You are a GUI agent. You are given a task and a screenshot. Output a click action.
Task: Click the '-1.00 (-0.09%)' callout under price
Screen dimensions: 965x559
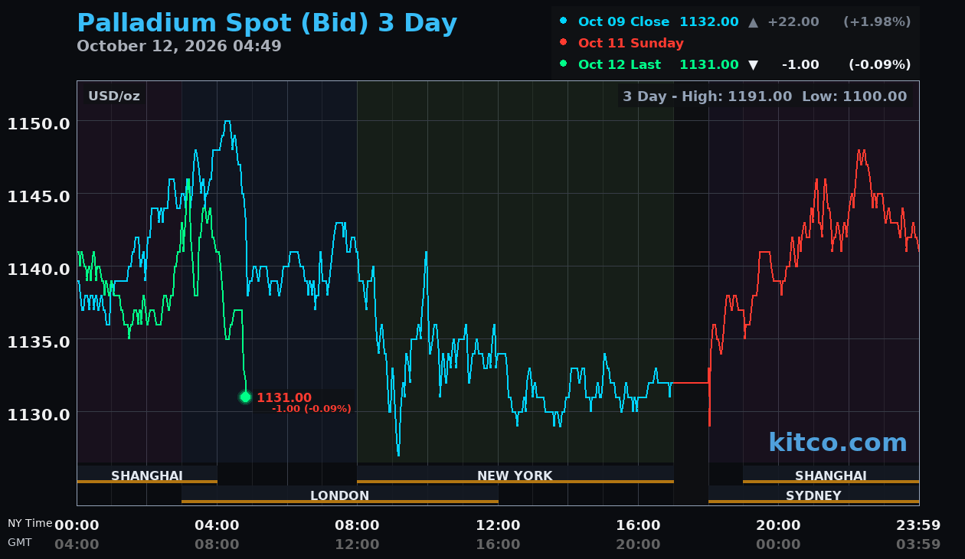pyautogui.click(x=311, y=409)
